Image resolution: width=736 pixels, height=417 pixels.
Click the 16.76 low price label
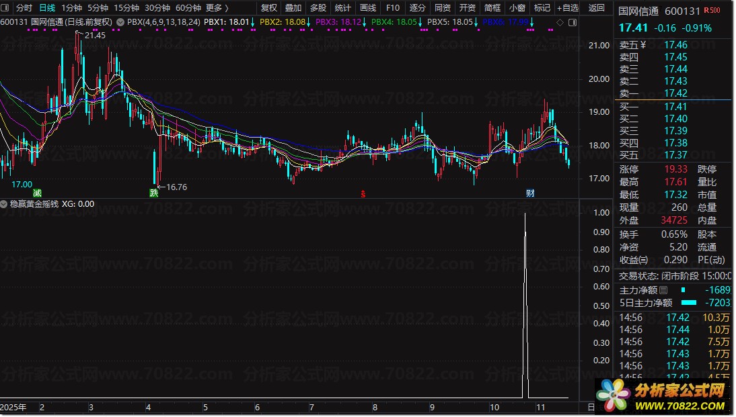click(x=176, y=187)
